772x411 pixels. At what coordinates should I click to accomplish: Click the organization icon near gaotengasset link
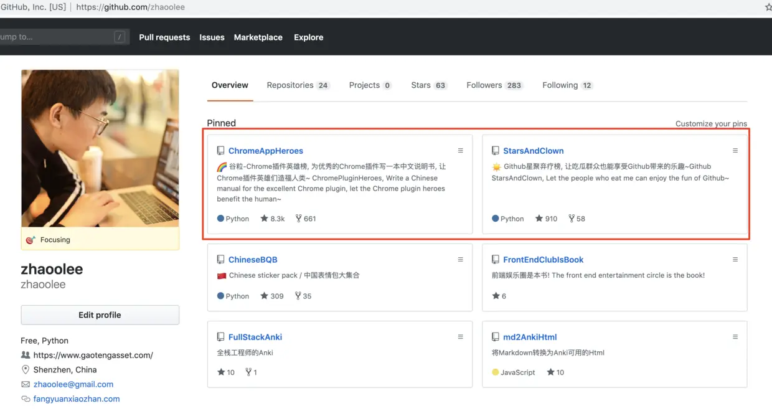(x=26, y=355)
